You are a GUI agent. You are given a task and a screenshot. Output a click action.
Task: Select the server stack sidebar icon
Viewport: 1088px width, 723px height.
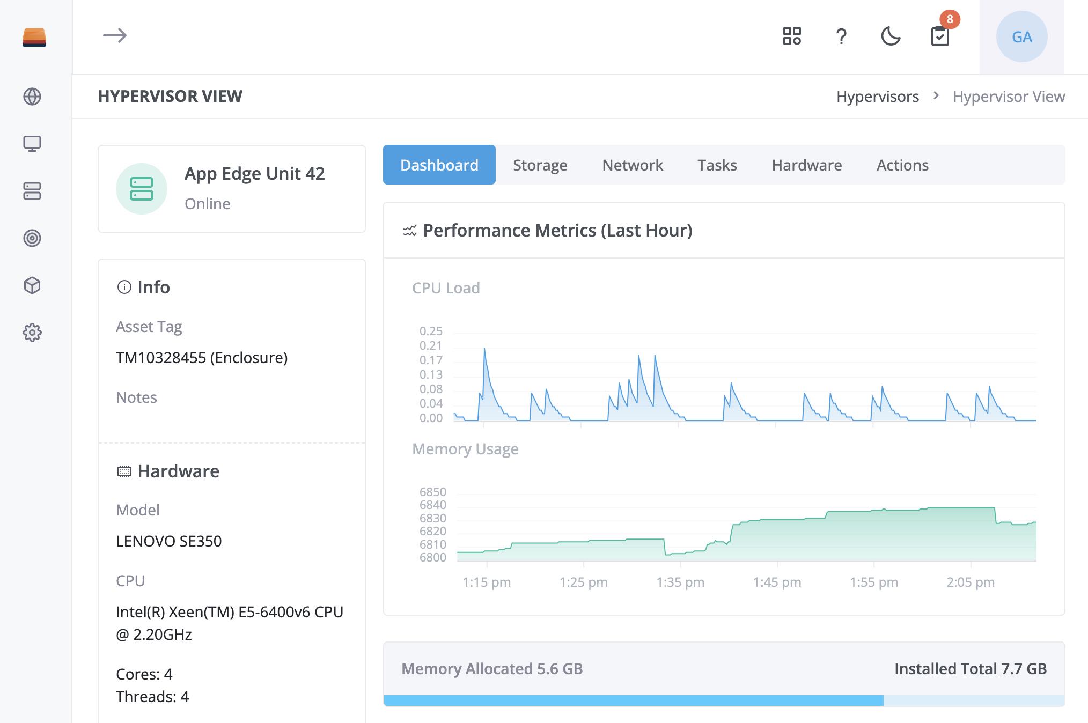tap(32, 191)
